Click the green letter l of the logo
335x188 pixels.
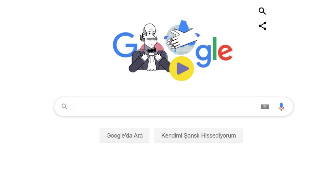coord(215,48)
